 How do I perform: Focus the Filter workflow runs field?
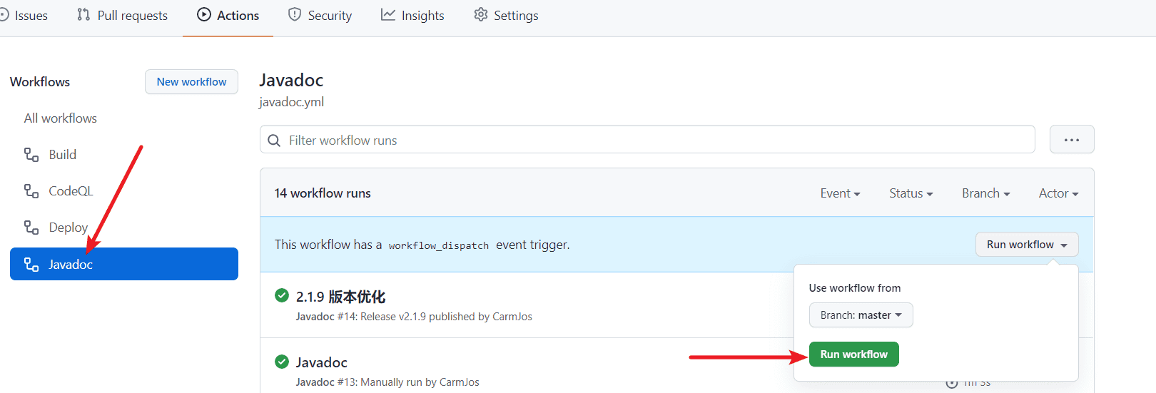(656, 141)
